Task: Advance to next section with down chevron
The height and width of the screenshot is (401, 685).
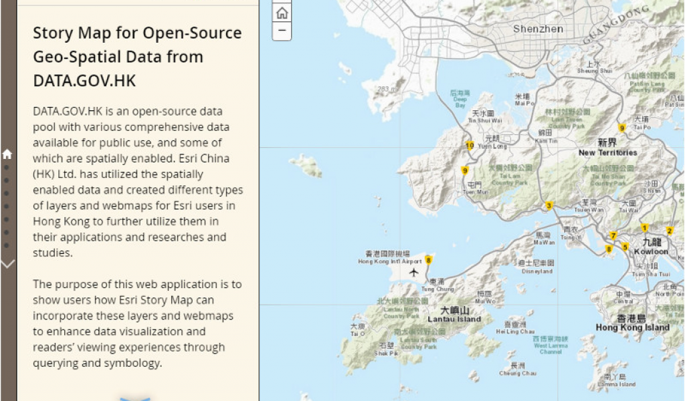Action: point(7,263)
